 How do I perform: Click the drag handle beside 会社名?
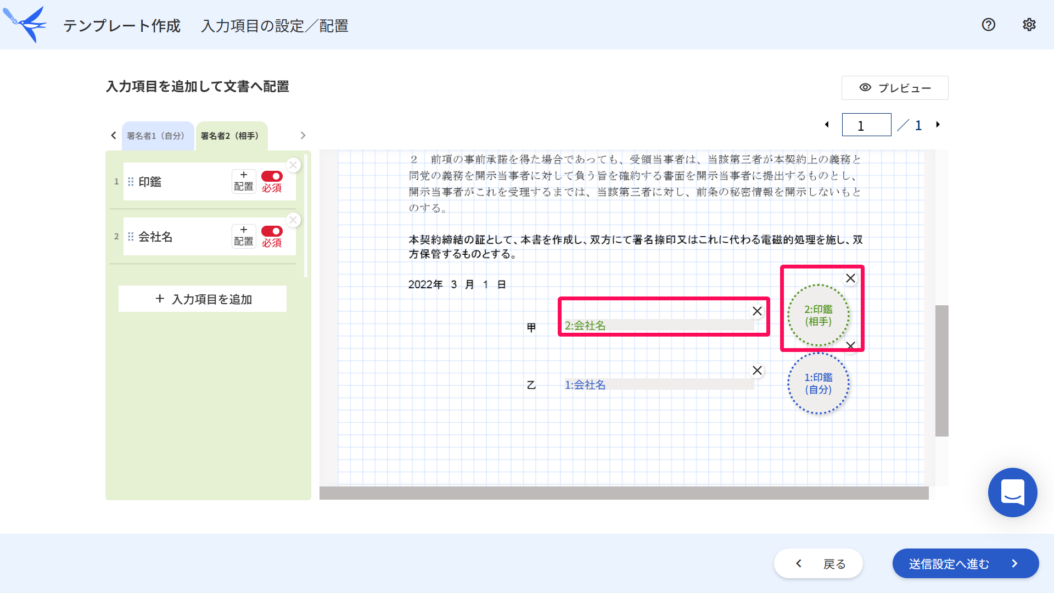(x=131, y=237)
